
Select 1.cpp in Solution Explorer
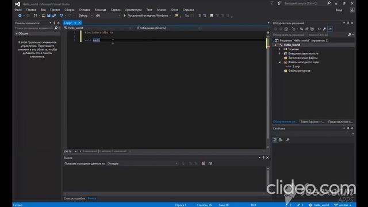[296, 67]
